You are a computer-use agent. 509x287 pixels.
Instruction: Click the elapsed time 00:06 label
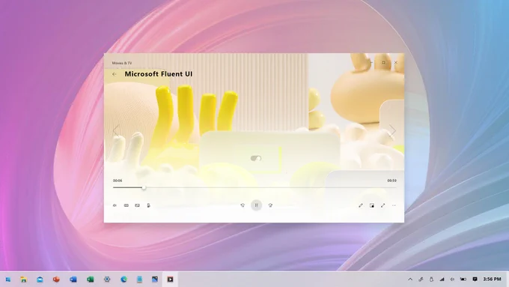[x=118, y=181]
